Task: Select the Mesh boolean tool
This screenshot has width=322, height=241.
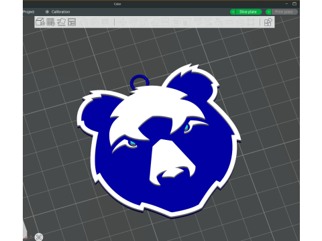Action: (x=176, y=22)
